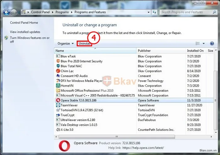Click the back navigation arrow button
The image size is (220, 155).
6,12
